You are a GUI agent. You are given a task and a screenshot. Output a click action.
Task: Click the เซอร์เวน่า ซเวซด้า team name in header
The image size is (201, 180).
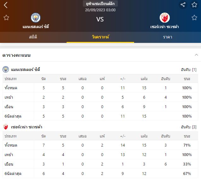164,27
